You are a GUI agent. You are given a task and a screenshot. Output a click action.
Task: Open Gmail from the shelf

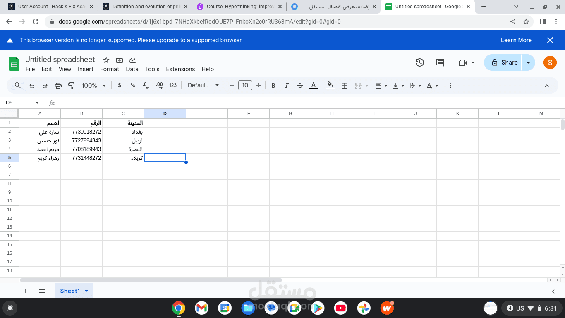tap(201, 308)
